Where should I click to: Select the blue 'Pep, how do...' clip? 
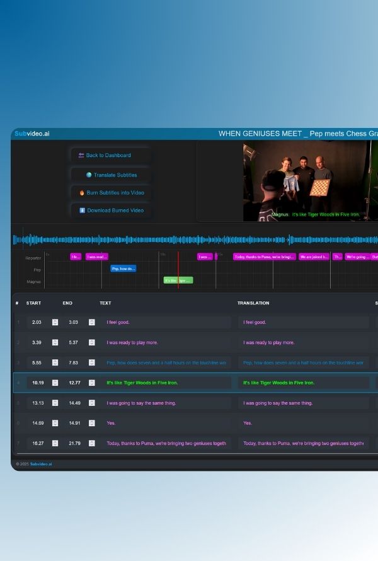pyautogui.click(x=123, y=269)
